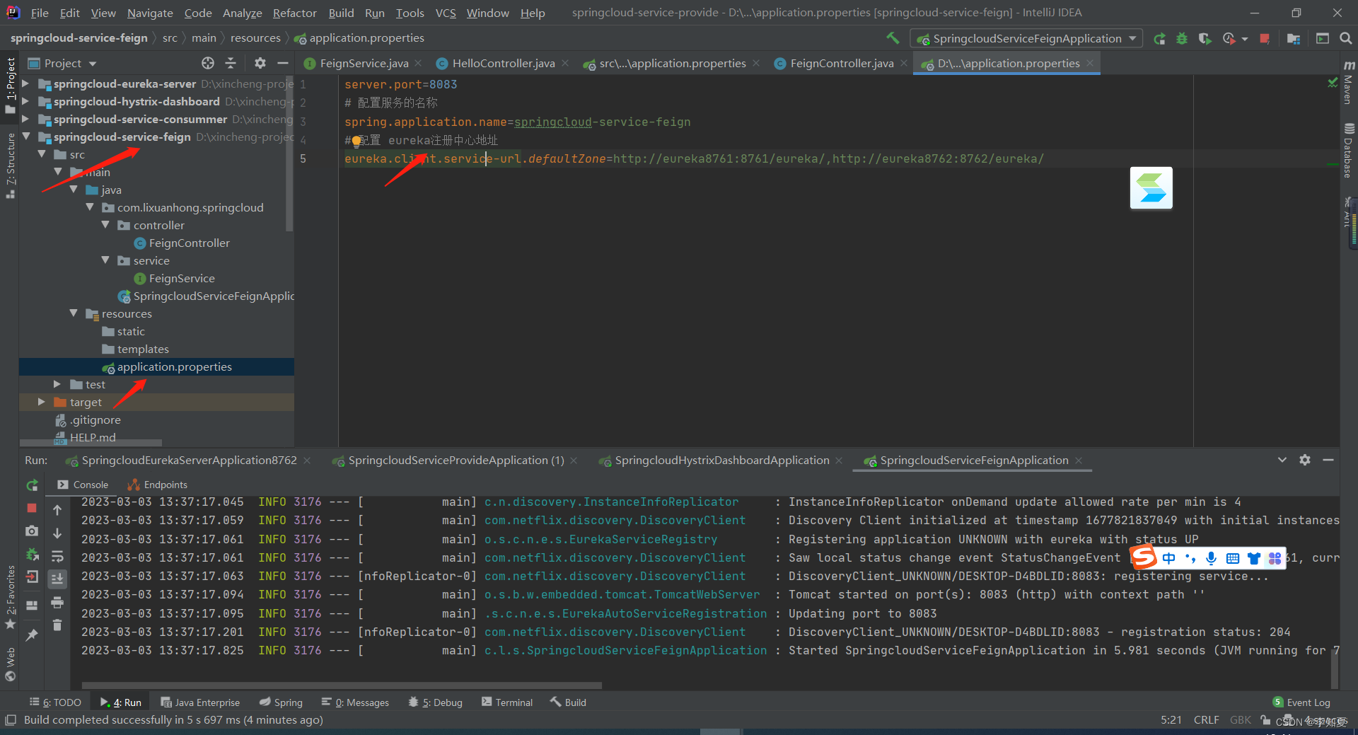Open the Refactor menu
1358x735 pixels.
tap(294, 13)
